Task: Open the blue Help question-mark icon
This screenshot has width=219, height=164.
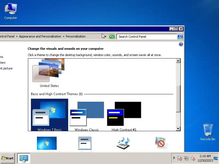Action: (x=181, y=44)
